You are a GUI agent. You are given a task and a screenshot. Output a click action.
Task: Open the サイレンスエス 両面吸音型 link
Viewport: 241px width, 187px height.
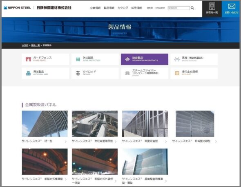(x=140, y=141)
